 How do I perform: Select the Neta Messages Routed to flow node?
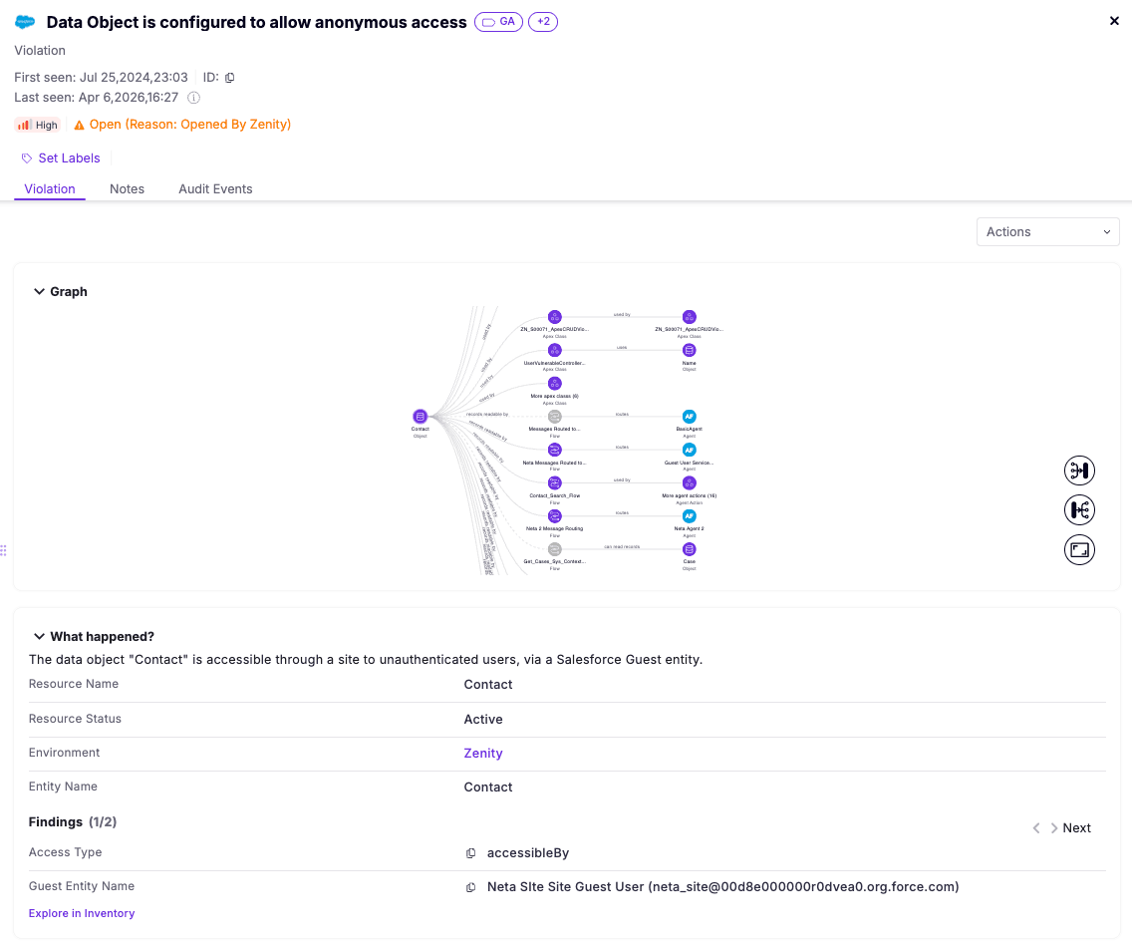pos(554,450)
